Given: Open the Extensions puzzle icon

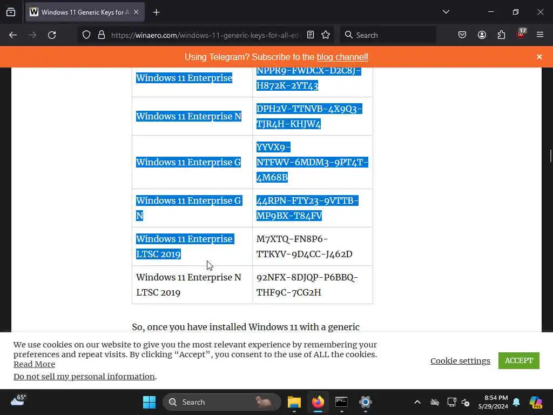Looking at the screenshot, I should click(501, 35).
